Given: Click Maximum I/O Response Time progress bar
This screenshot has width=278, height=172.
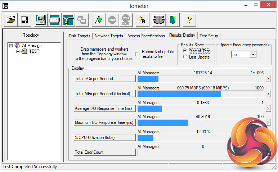Looking at the screenshot, I should coord(201,122).
